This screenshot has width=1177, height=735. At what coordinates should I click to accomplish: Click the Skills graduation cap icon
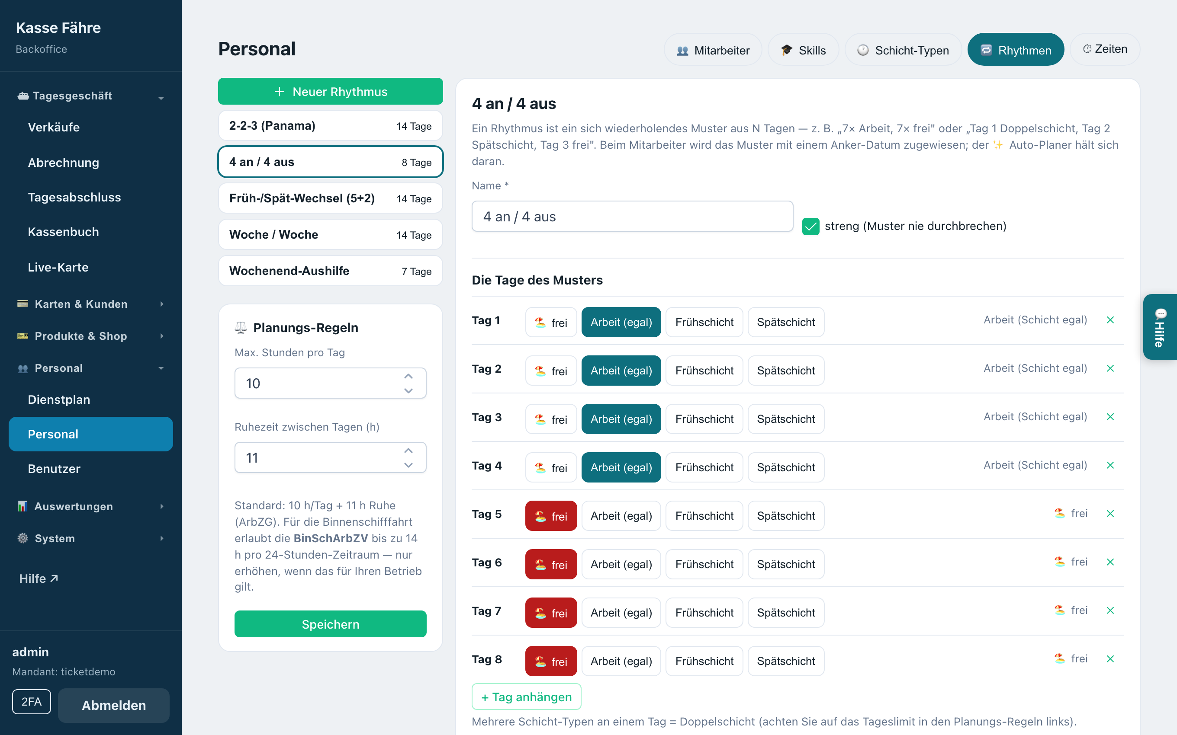coord(786,50)
